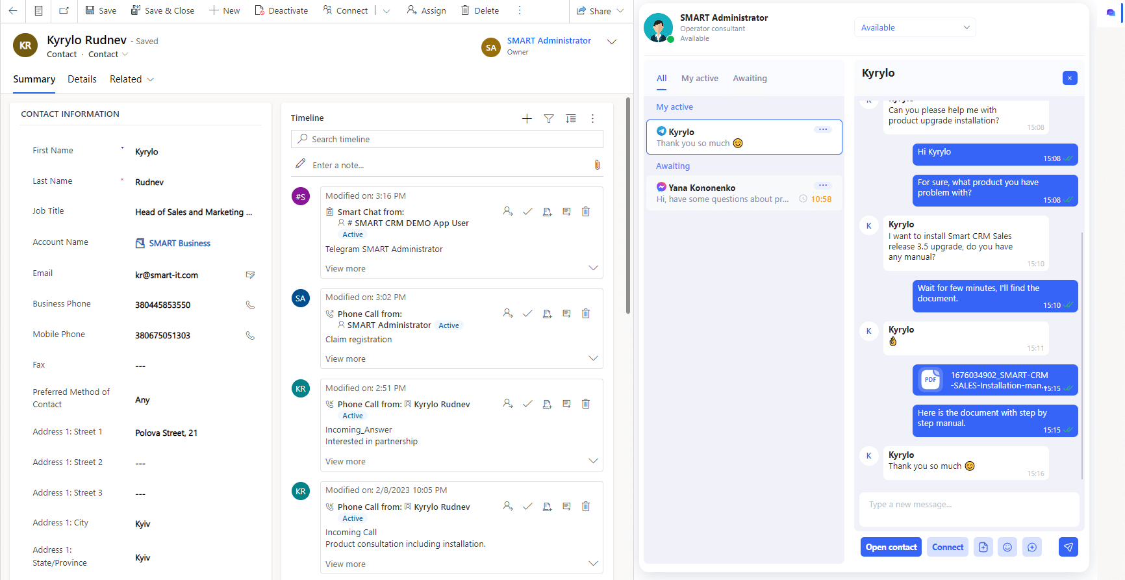This screenshot has height=580, width=1125.
Task: Click the timeline filter funnel icon
Action: [x=549, y=118]
